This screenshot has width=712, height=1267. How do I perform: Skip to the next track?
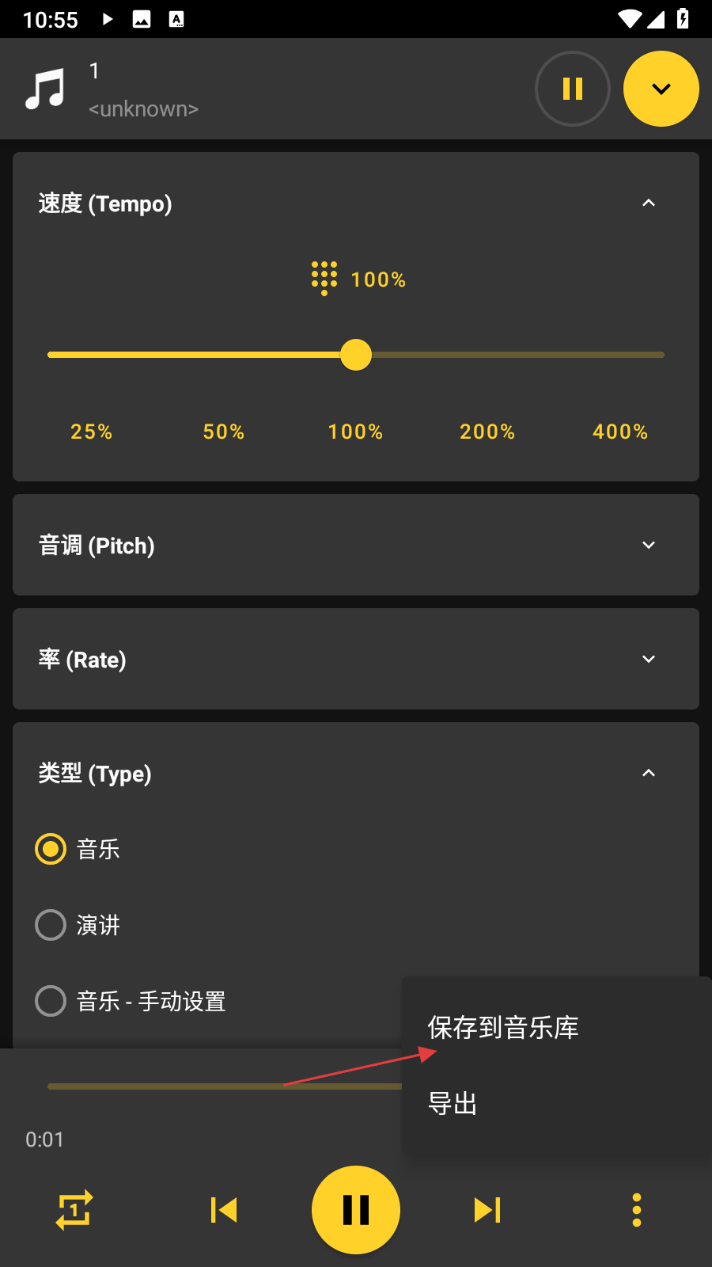pos(487,1210)
